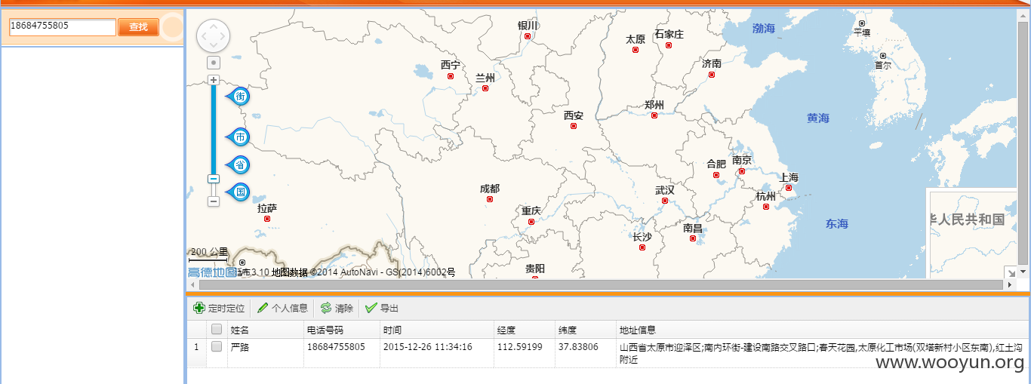The image size is (1031, 384).
Task: Click the 经度 column header
Action: tap(525, 330)
